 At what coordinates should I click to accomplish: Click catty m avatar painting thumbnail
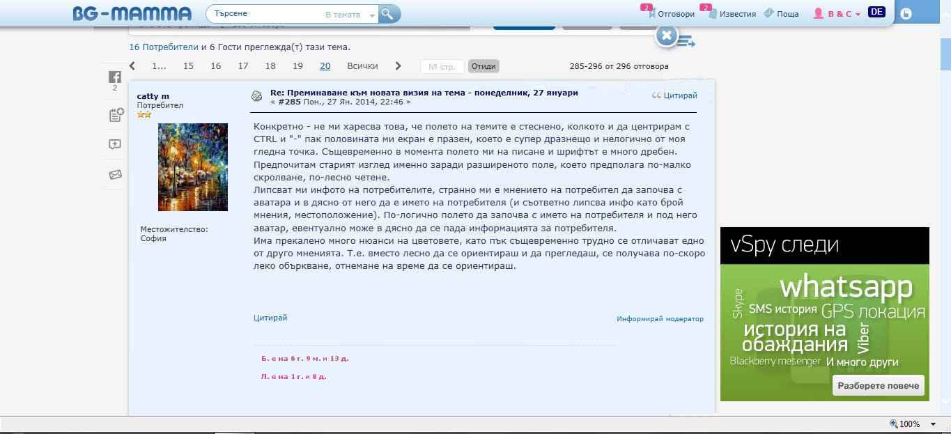coord(192,167)
